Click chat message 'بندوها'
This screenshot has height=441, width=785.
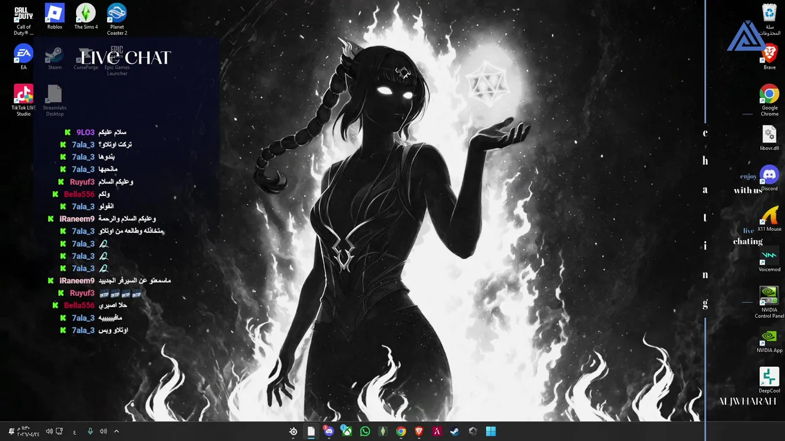[x=107, y=157]
